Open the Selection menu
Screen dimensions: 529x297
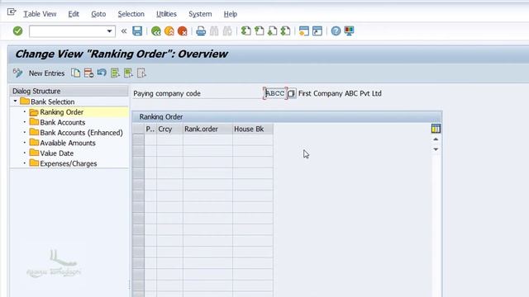[x=131, y=14]
